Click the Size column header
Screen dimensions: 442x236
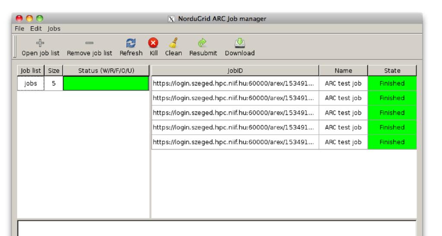54,70
